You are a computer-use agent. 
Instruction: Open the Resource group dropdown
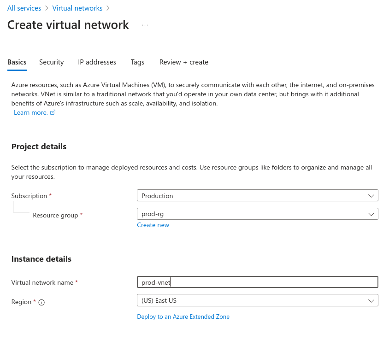pyautogui.click(x=257, y=214)
